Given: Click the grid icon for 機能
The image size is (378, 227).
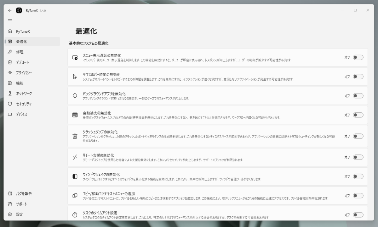Looking at the screenshot, I should click(x=10, y=83).
